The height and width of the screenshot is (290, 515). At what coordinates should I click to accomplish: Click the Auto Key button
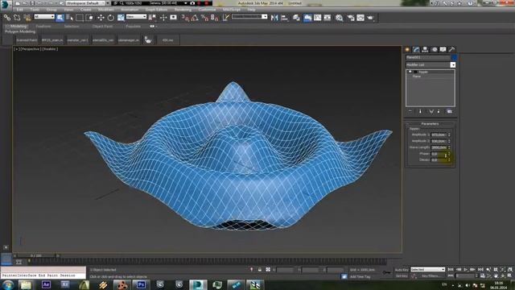click(x=402, y=270)
